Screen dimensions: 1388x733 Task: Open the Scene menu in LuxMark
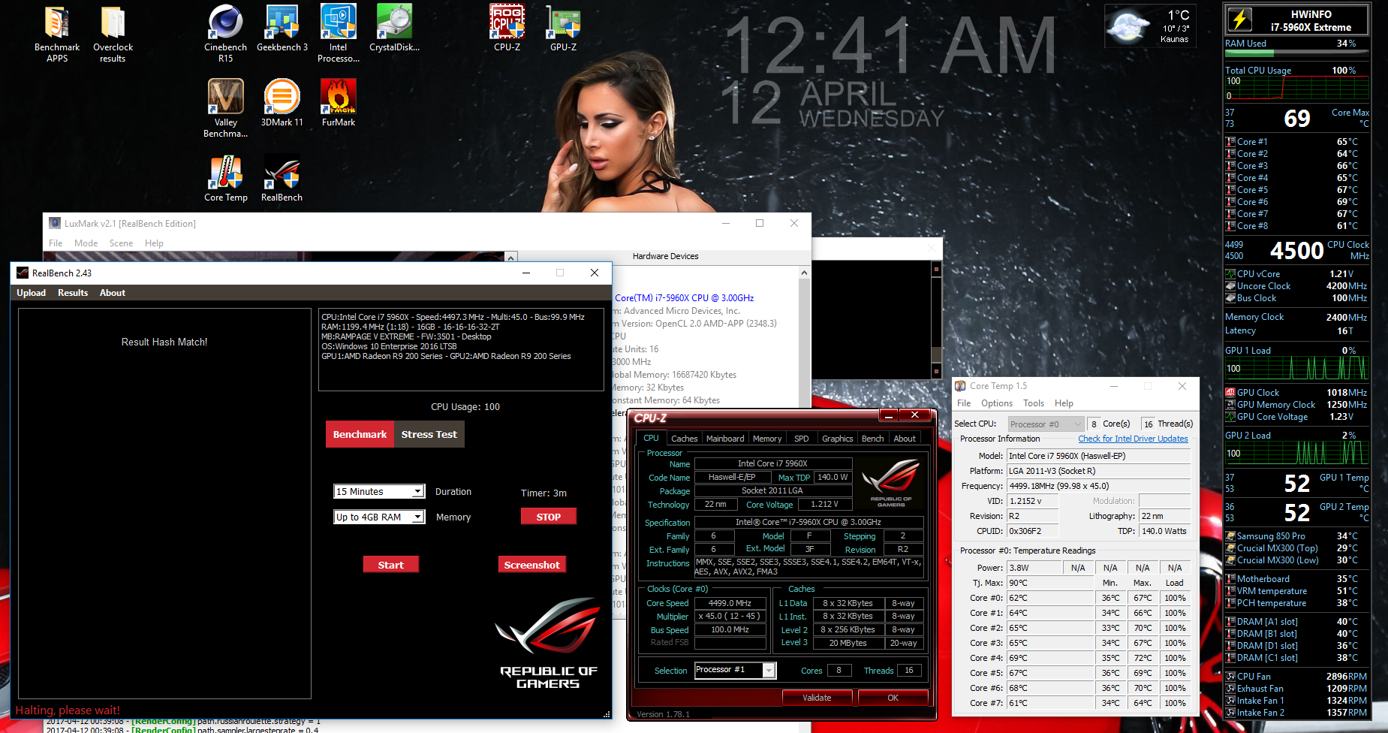pyautogui.click(x=121, y=243)
